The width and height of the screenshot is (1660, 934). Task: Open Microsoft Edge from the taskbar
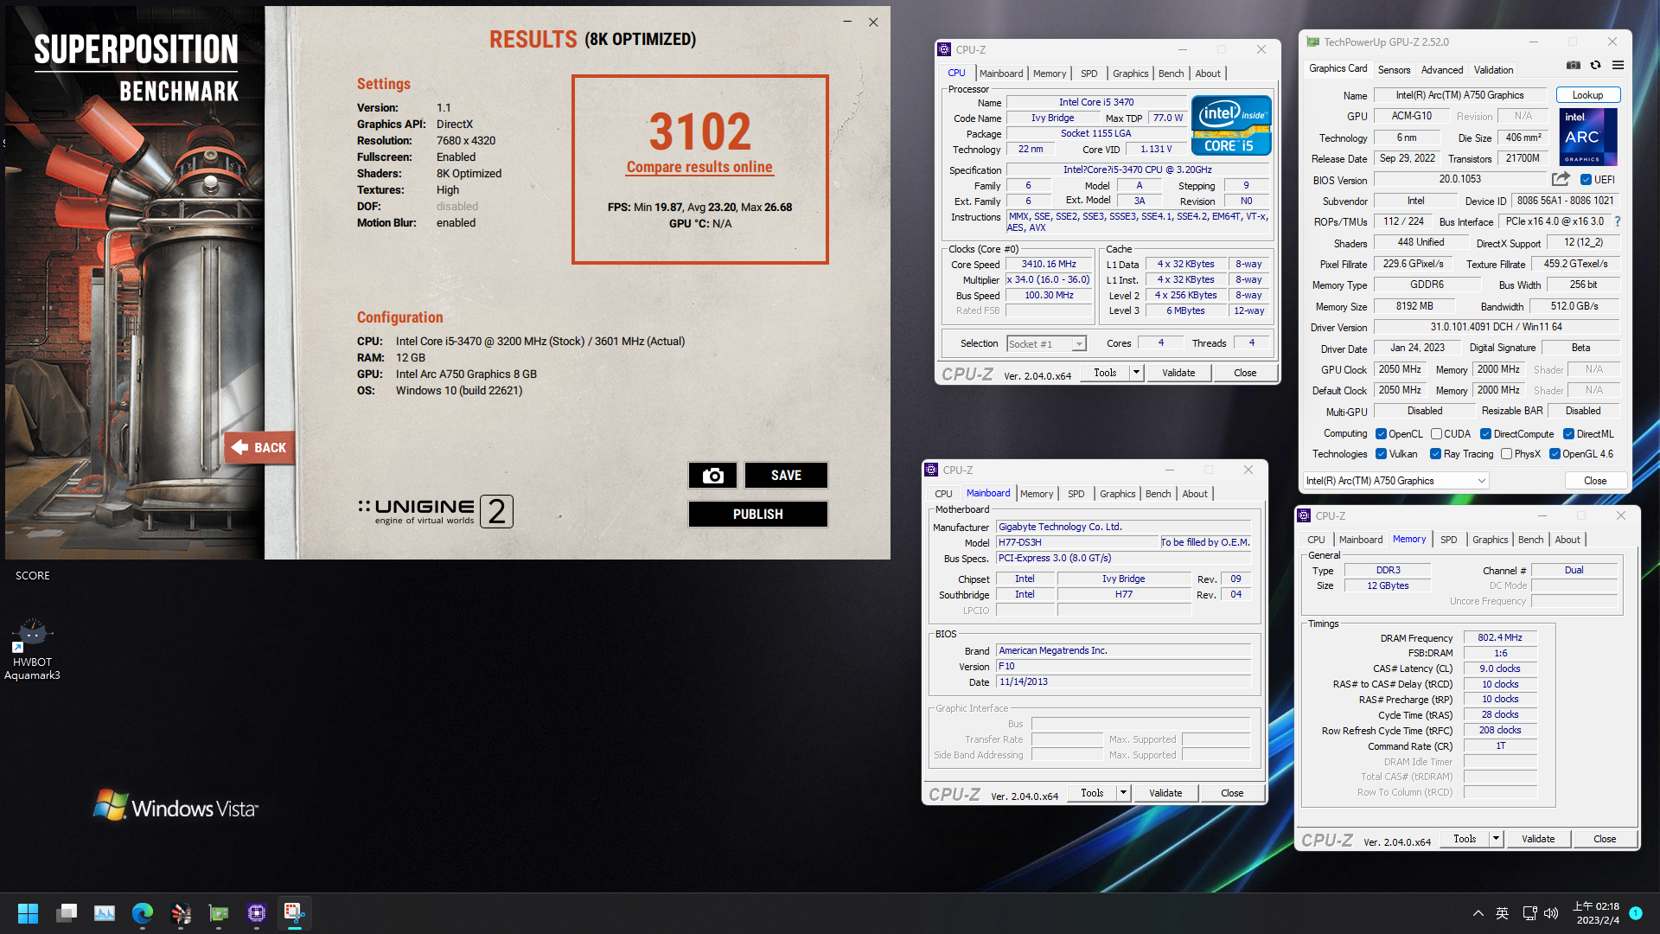143,913
